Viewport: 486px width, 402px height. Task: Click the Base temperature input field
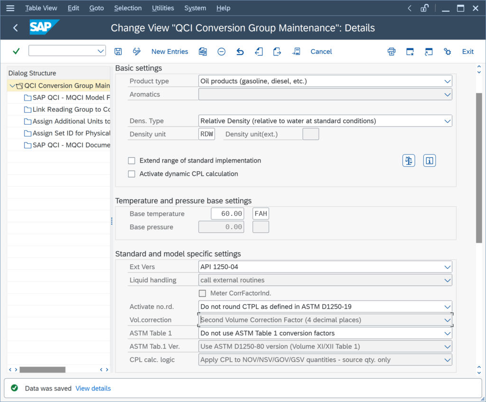click(227, 214)
